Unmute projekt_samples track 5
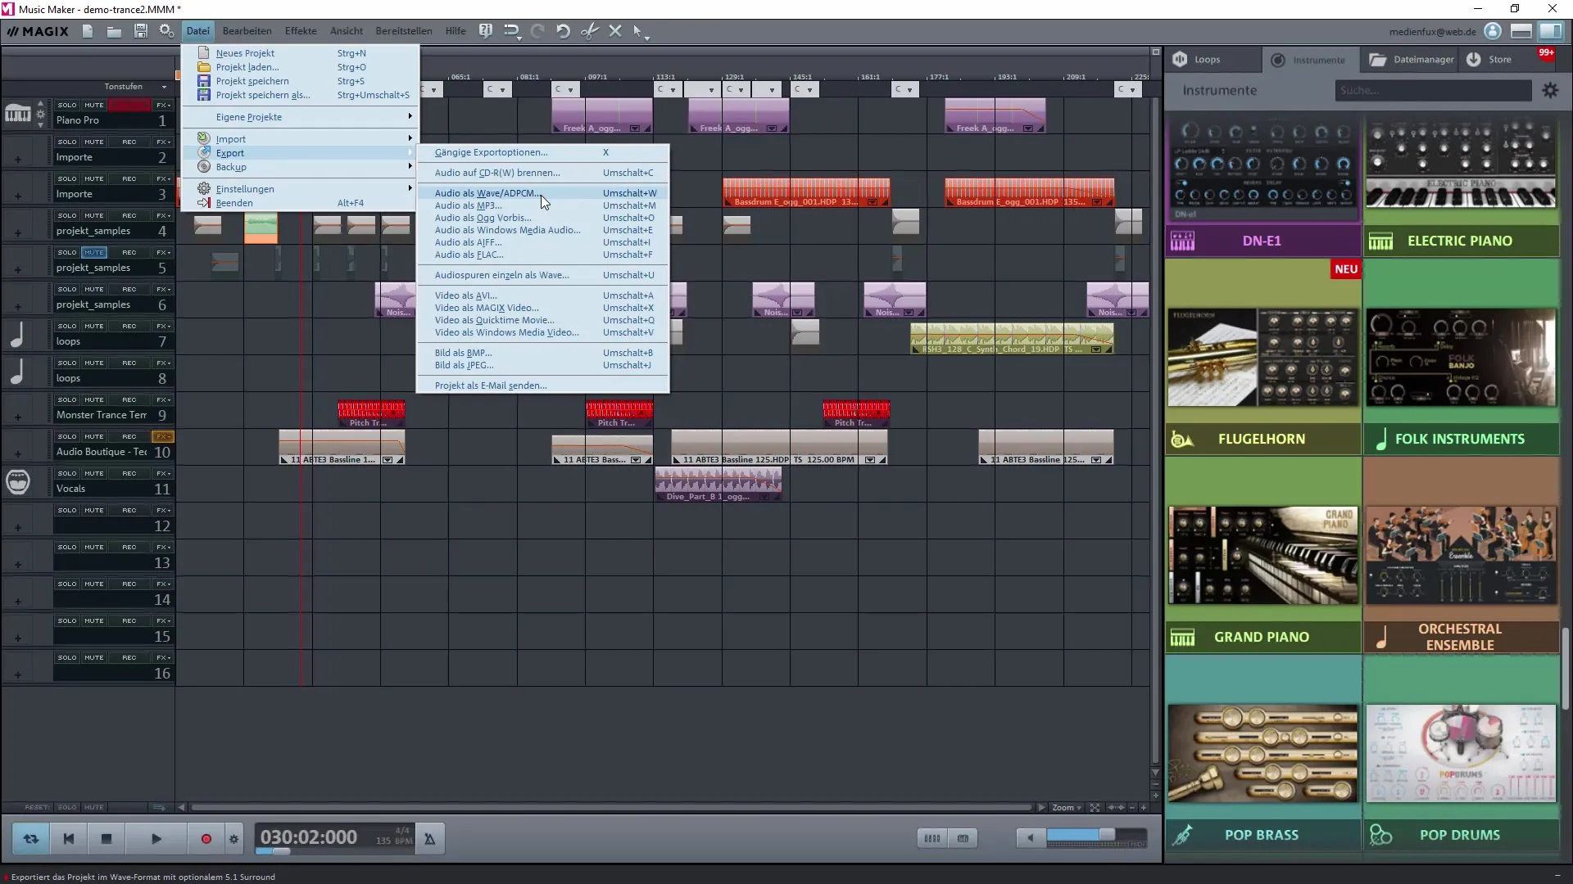1573x884 pixels. coord(94,252)
